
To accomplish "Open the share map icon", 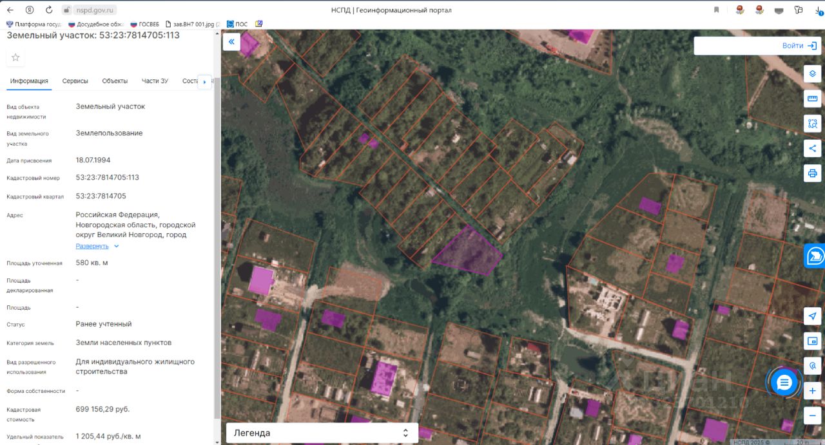I will 813,148.
